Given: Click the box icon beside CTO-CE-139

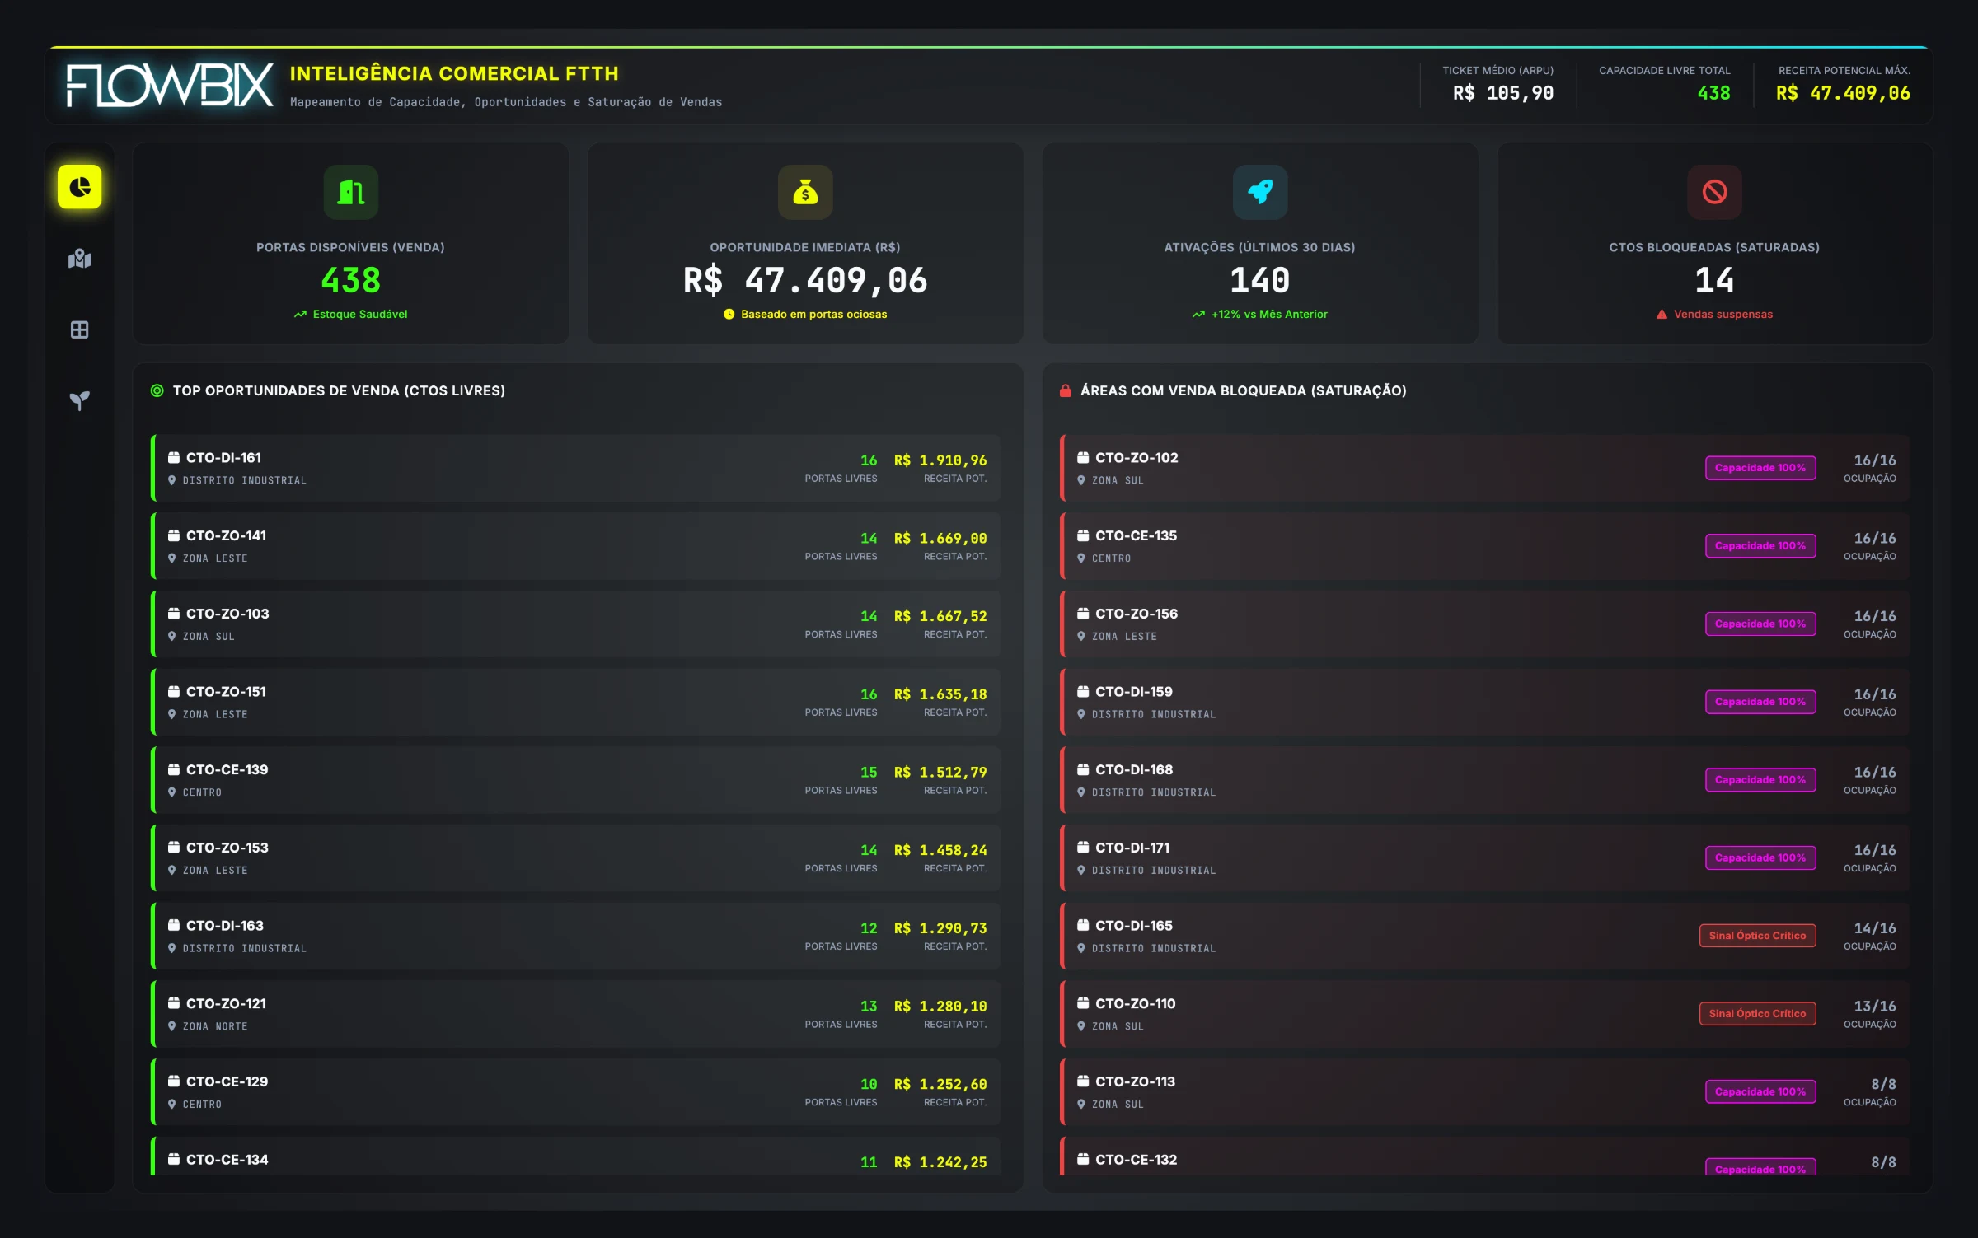Looking at the screenshot, I should [174, 769].
